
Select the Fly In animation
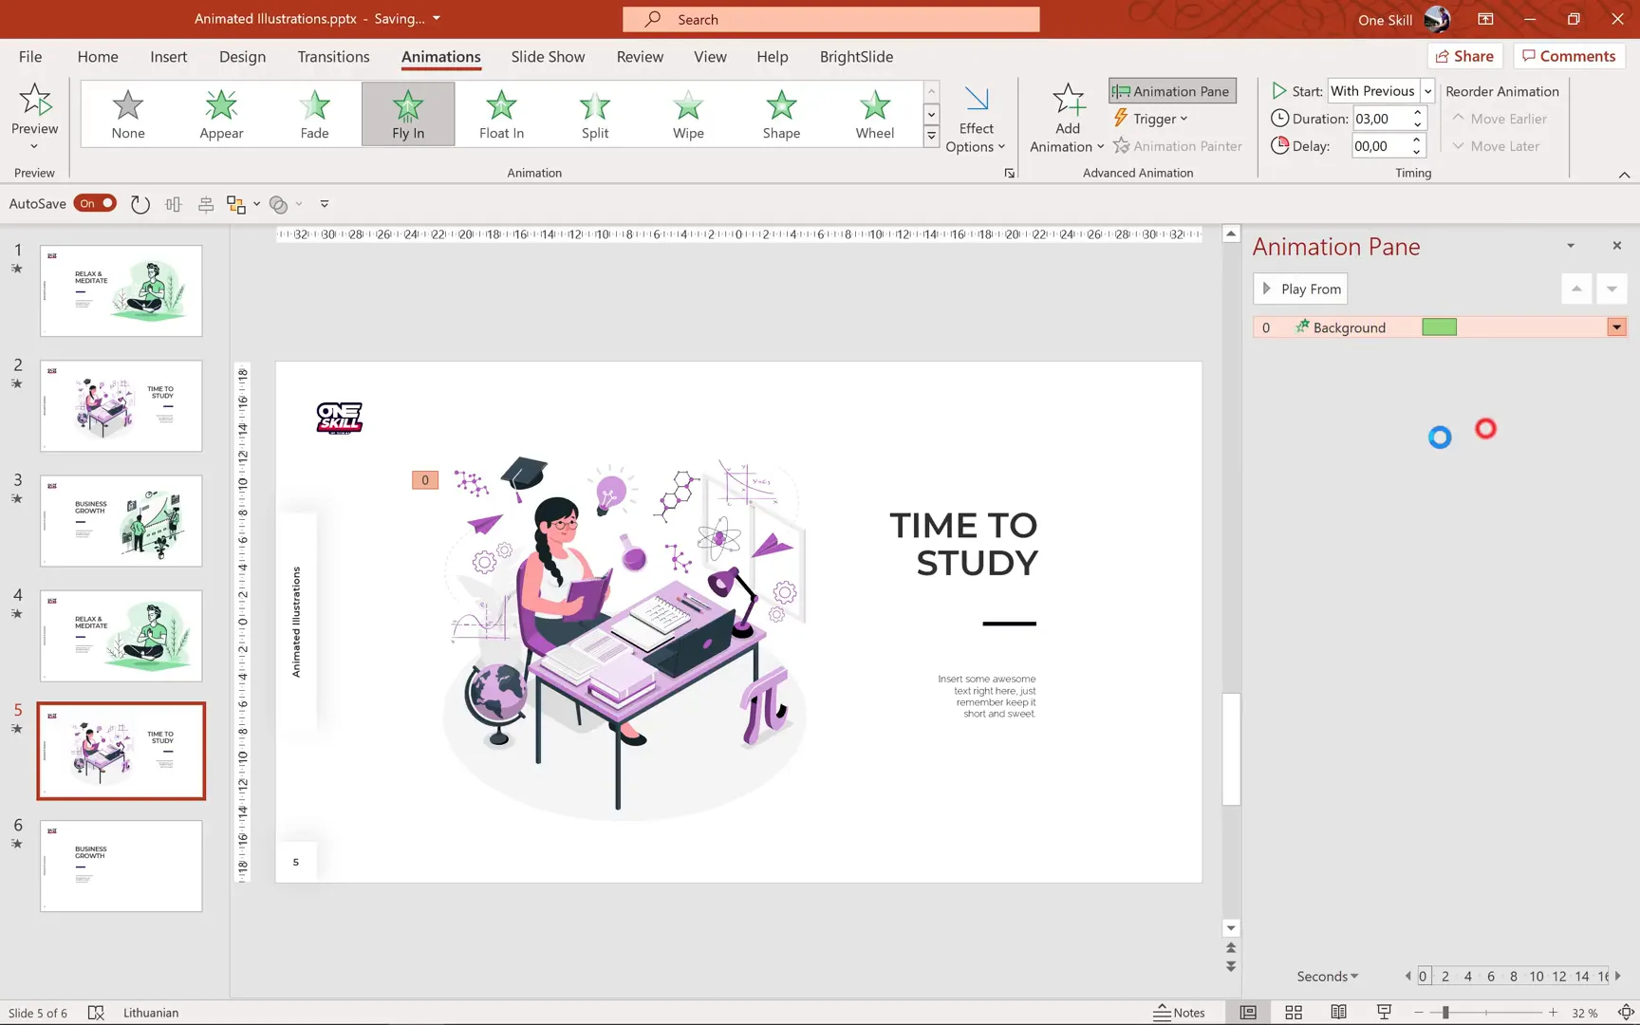point(407,114)
